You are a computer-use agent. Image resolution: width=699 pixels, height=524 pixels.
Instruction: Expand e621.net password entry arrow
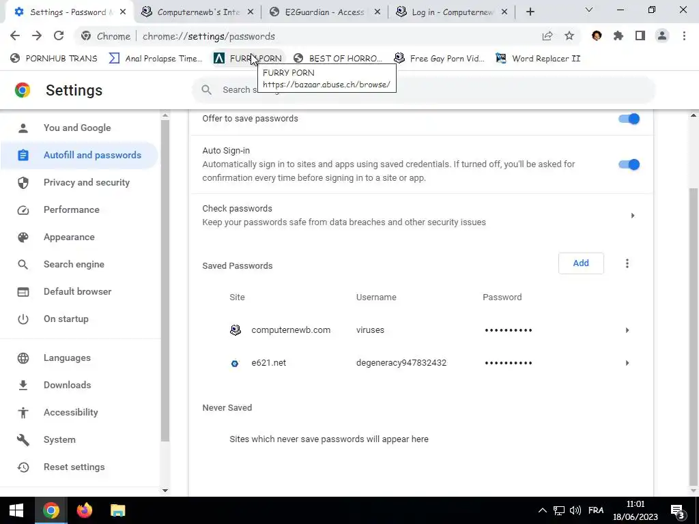627,363
